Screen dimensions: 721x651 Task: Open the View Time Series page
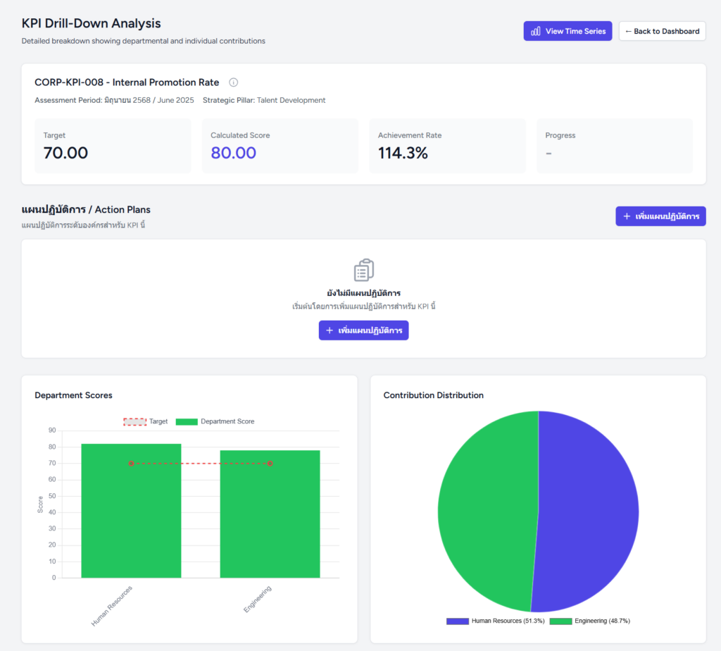pyautogui.click(x=568, y=31)
